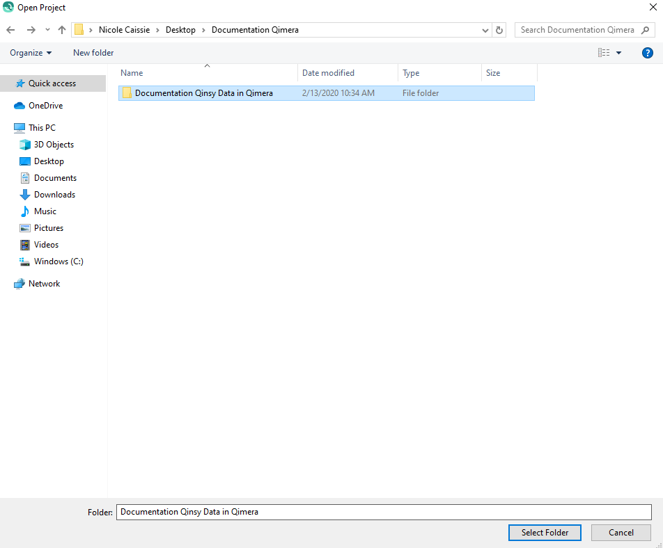Open the Organize menu
The image size is (663, 548).
pyautogui.click(x=31, y=53)
